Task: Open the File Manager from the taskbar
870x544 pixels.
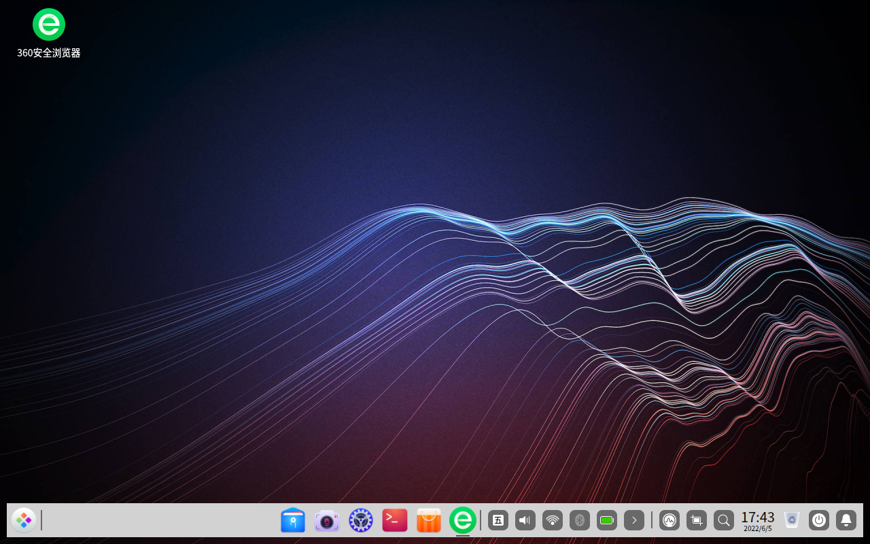Action: (292, 520)
